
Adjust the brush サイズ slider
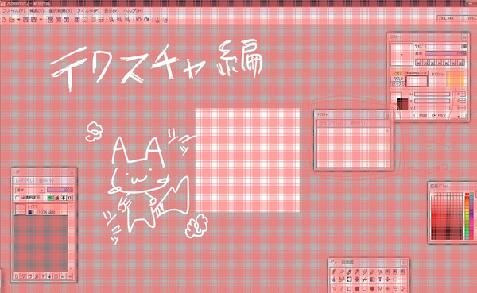[445, 46]
